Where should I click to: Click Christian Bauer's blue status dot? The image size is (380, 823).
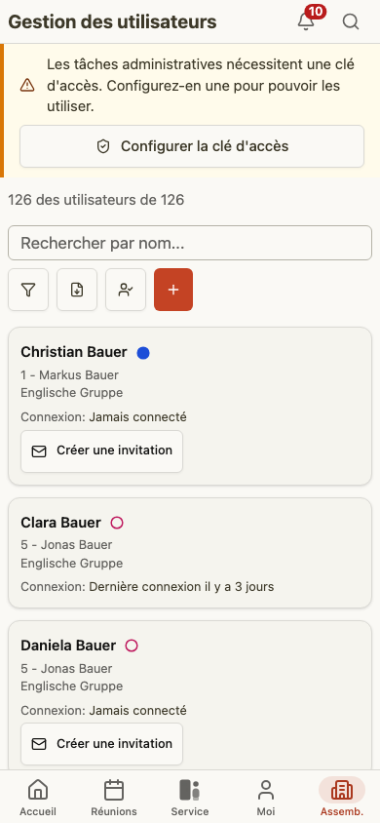click(x=143, y=353)
